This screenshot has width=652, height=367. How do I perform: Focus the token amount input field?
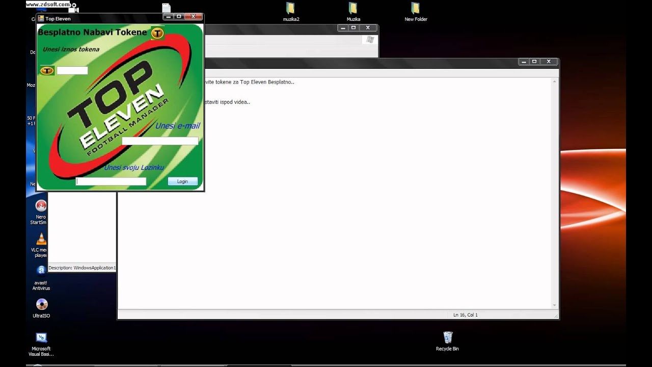click(x=72, y=70)
